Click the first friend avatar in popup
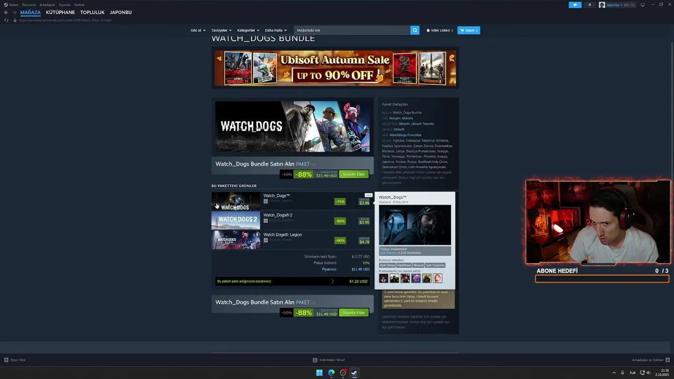This screenshot has width=674, height=379. pos(383,278)
